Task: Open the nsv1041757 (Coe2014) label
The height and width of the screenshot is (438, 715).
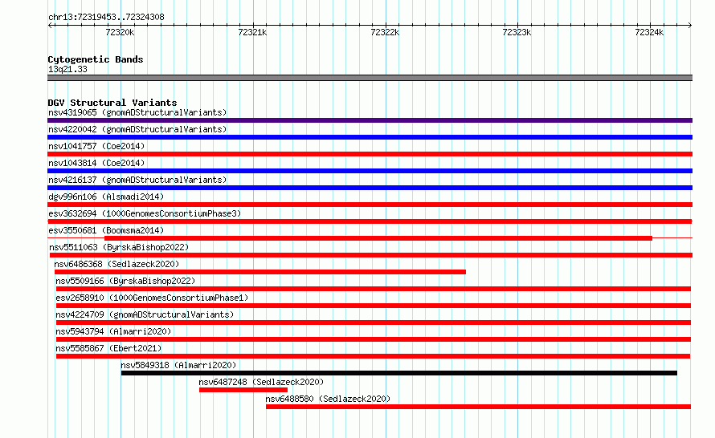Action: pos(96,146)
